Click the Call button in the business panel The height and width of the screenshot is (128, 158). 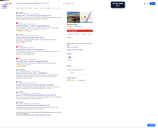89,34
